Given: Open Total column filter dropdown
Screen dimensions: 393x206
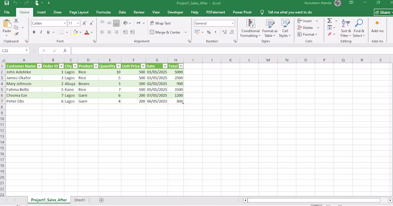Looking at the screenshot, I should [x=181, y=66].
